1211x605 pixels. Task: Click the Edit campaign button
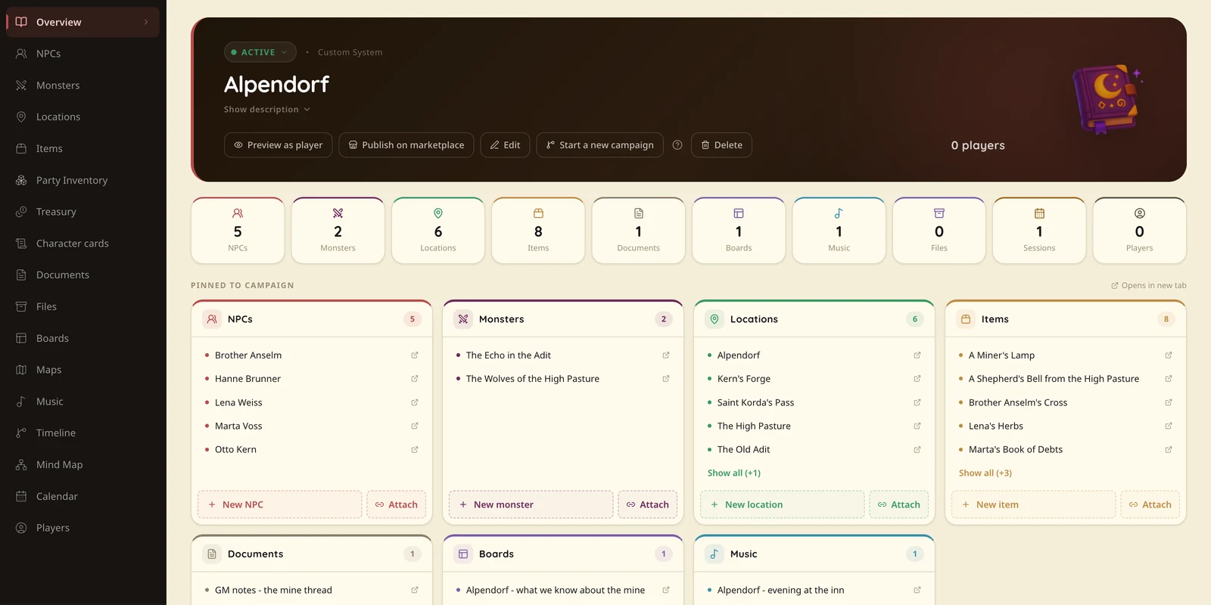coord(505,145)
